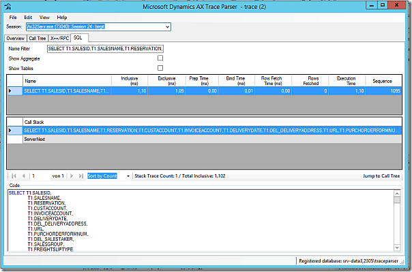Open the File menu

click(13, 17)
